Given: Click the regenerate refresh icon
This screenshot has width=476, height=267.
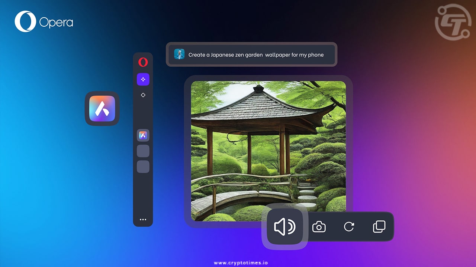Looking at the screenshot, I should point(349,227).
